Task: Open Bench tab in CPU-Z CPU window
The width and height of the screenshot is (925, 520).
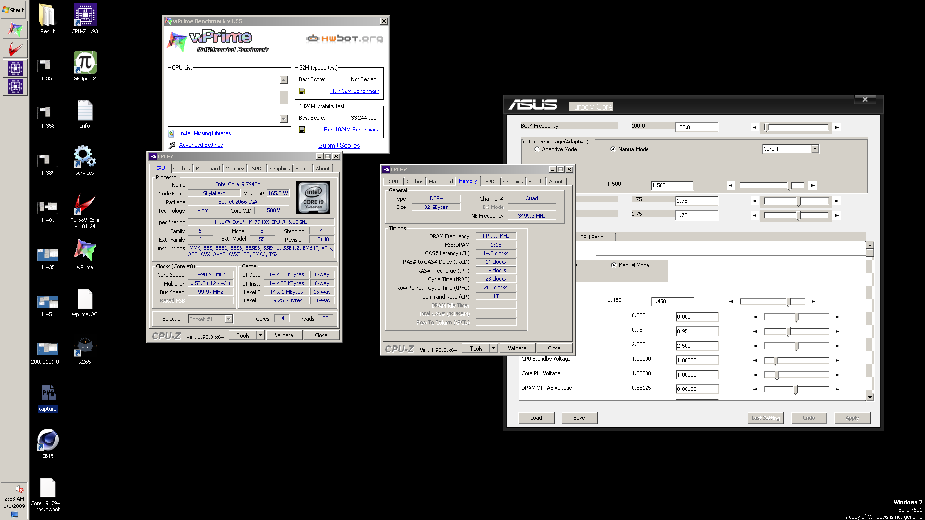Action: 302,169
